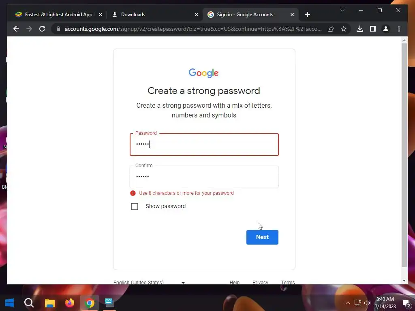The image size is (415, 311).
Task: Go back using the browser back arrow
Action: (x=16, y=29)
